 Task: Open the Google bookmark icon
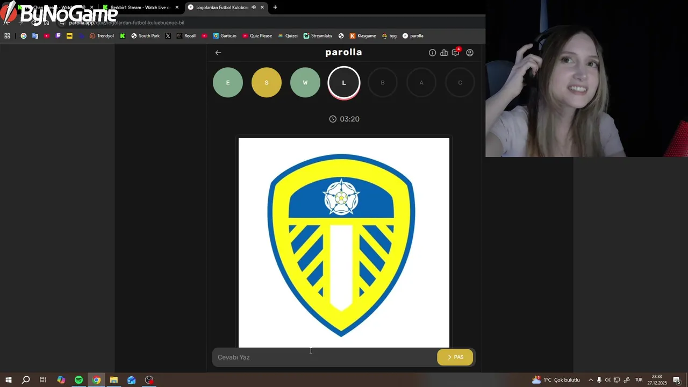tap(24, 36)
